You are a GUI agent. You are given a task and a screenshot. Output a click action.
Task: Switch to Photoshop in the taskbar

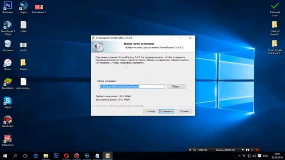pos(56,156)
